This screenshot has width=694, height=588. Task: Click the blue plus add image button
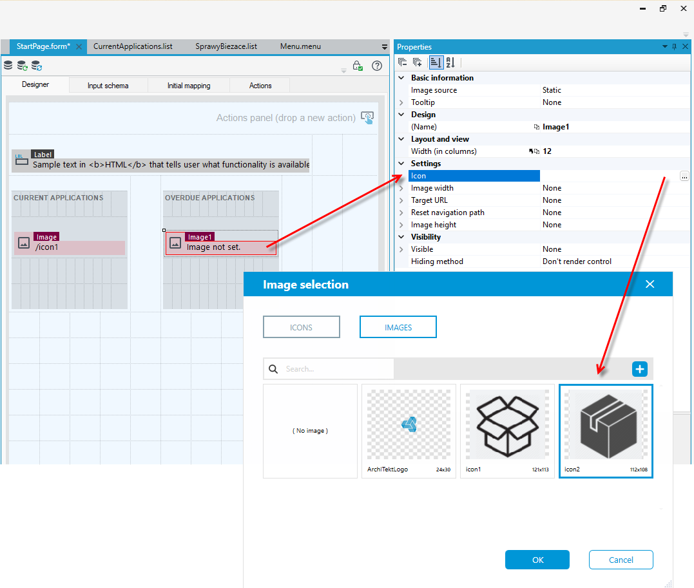639,369
